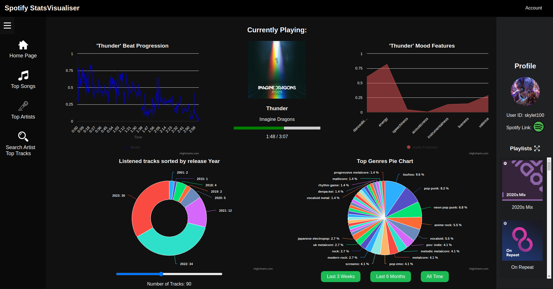The image size is (553, 289).
Task: Click the '2022: 34' chart label
Action: (x=186, y=264)
